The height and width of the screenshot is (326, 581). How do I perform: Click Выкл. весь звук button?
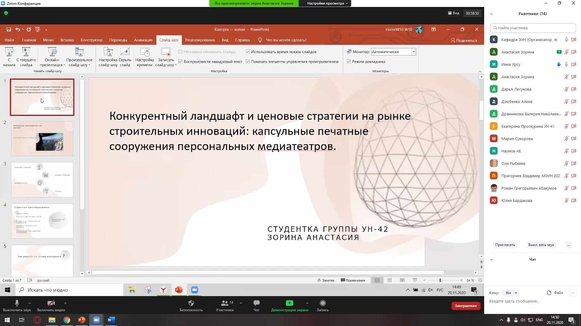[x=541, y=245]
